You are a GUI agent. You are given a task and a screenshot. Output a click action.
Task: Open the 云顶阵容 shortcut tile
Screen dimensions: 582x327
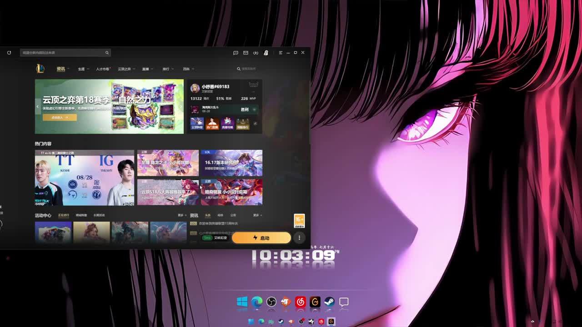pos(197,123)
